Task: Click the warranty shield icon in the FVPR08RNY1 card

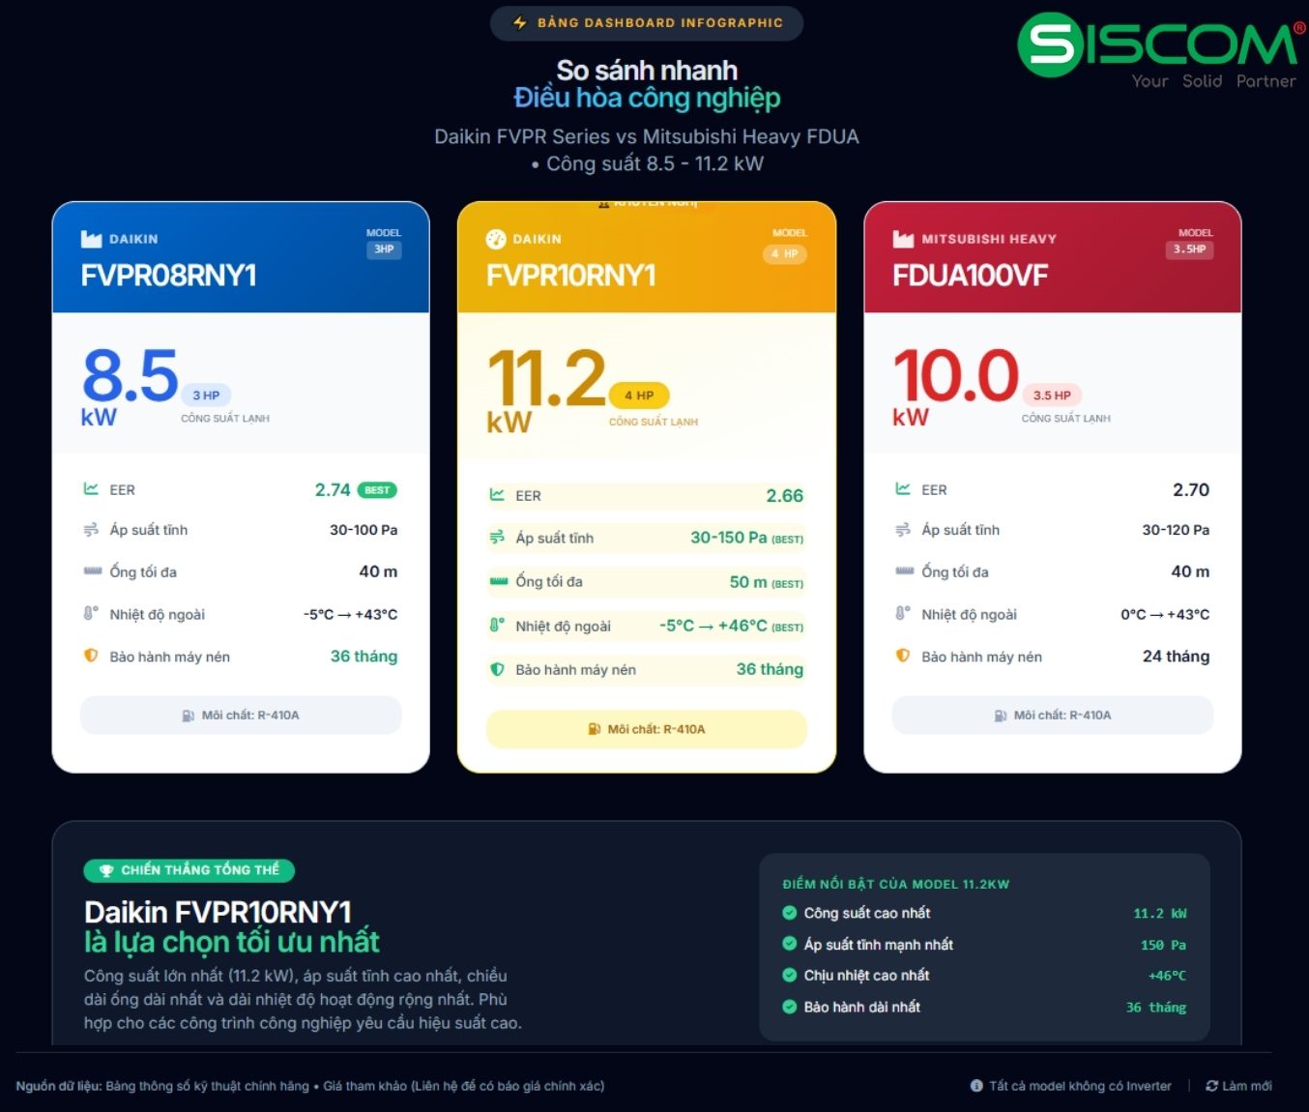Action: click(91, 656)
